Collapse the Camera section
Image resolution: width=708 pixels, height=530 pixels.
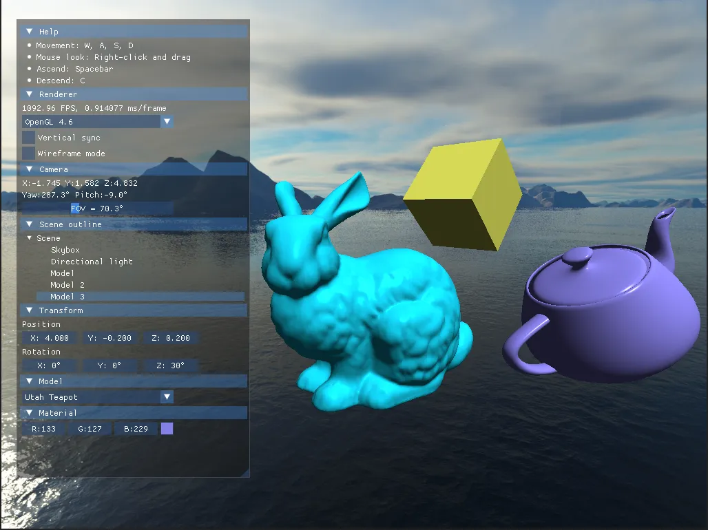(x=28, y=169)
